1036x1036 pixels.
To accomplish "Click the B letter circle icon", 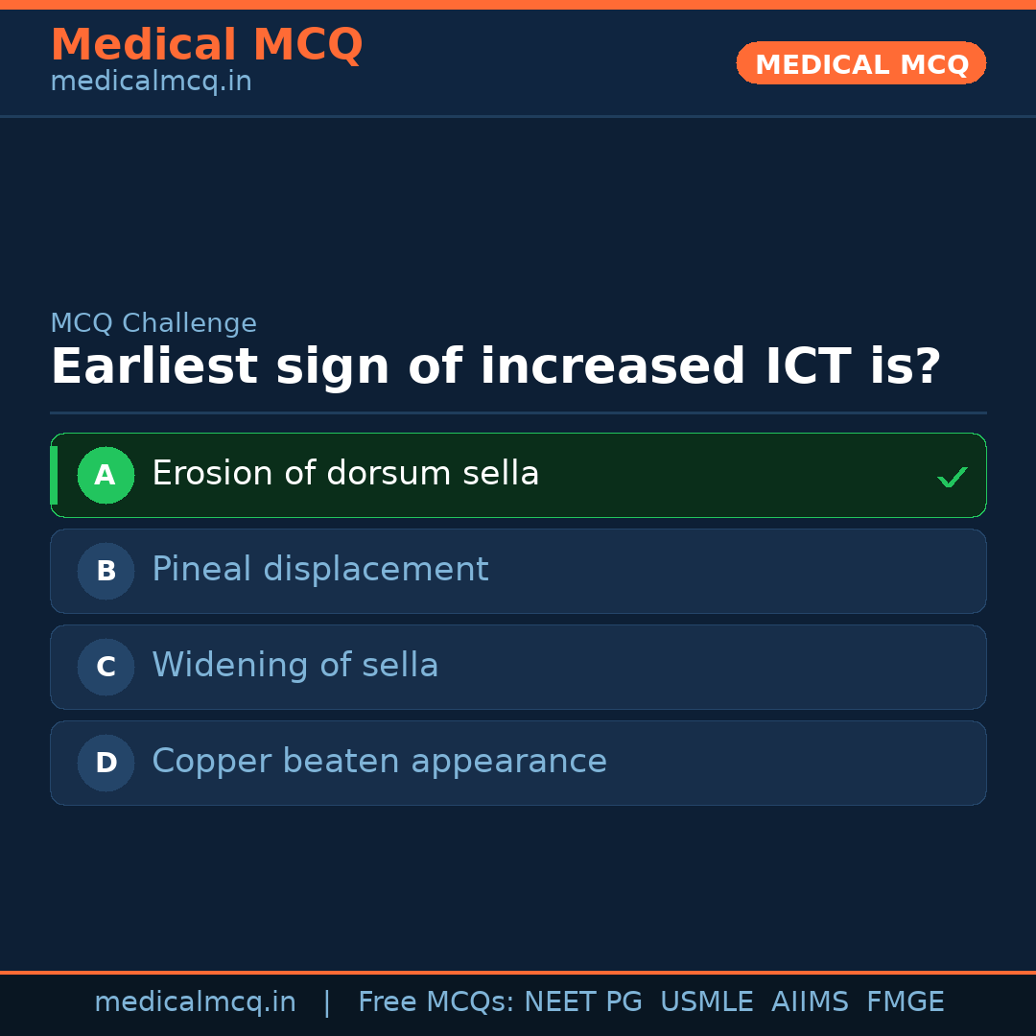I will pyautogui.click(x=106, y=571).
